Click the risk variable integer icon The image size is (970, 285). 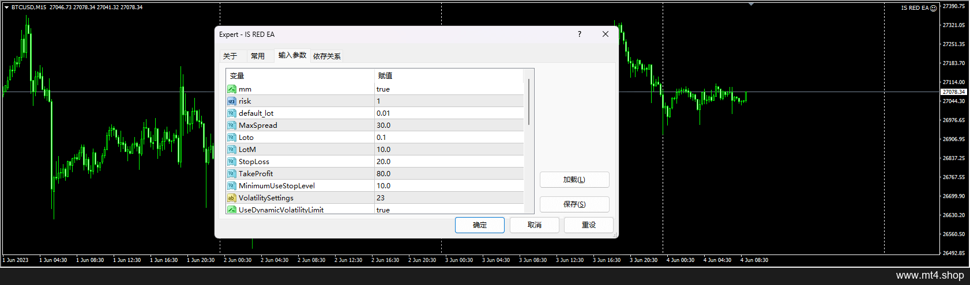231,101
